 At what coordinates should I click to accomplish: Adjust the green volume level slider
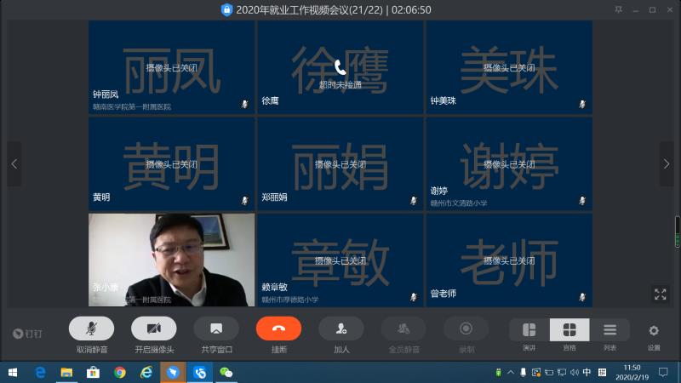tap(678, 230)
